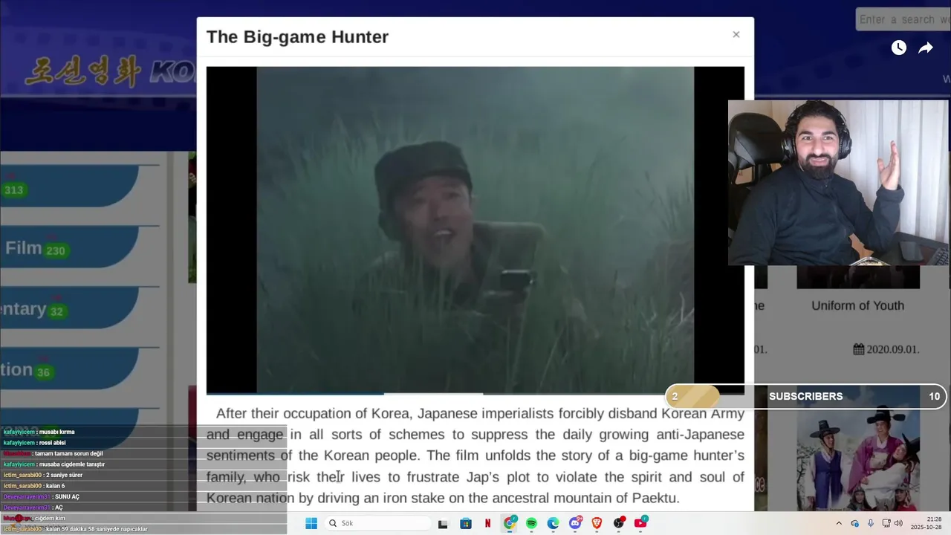Open Task View in taskbar
The height and width of the screenshot is (535, 951).
[443, 523]
